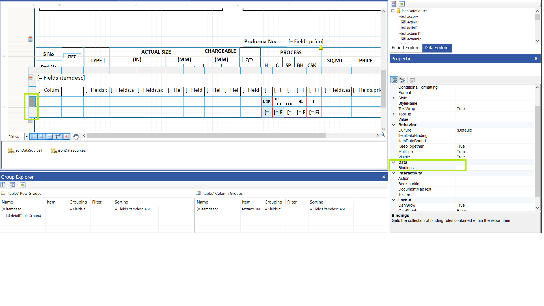The height and width of the screenshot is (306, 544).
Task: Show properties in categorized view
Action: point(394,80)
